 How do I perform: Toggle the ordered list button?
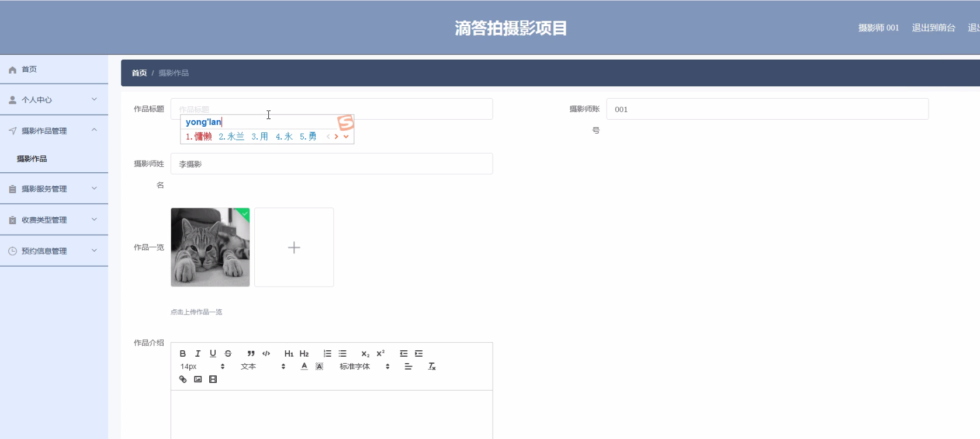click(x=327, y=354)
